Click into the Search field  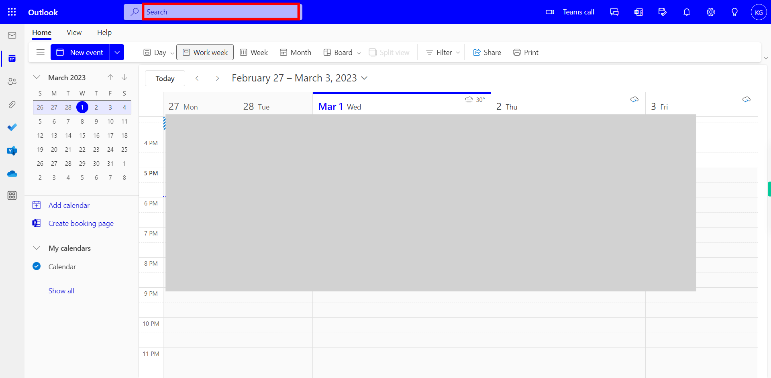[221, 12]
